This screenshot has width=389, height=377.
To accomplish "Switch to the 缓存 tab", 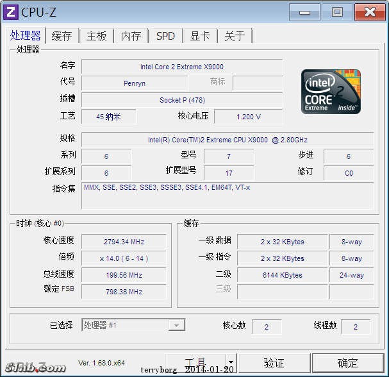I will (62, 36).
